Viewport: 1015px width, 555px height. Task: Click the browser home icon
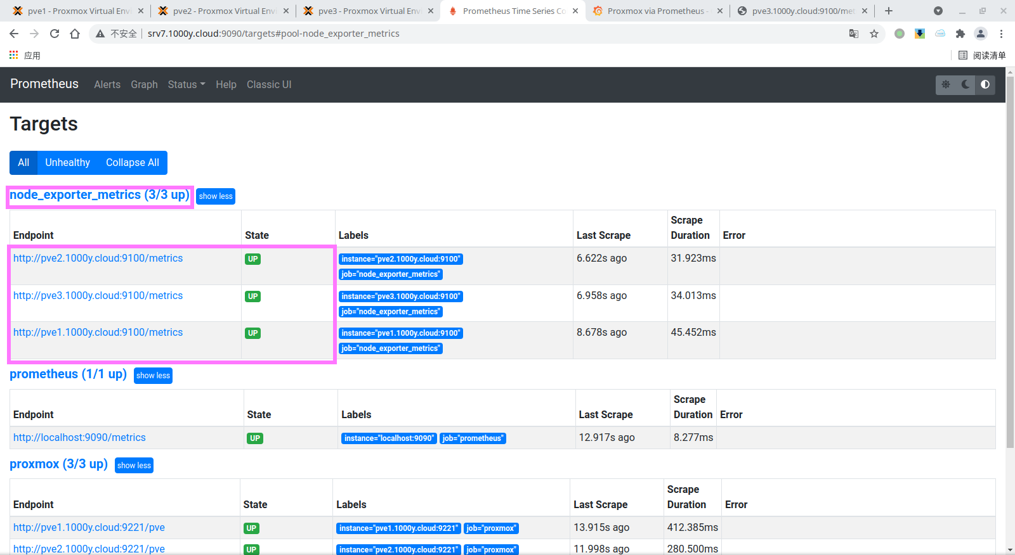[x=75, y=34]
